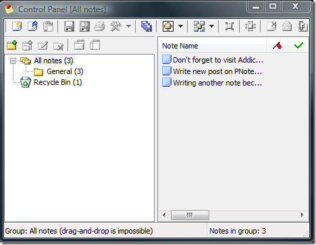Click the Save All blue disks icon
This screenshot has height=245, width=316.
(147, 26)
